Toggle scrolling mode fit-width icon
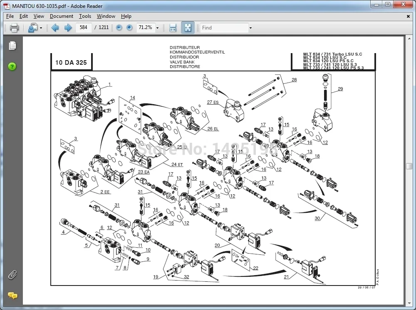 coord(173,27)
